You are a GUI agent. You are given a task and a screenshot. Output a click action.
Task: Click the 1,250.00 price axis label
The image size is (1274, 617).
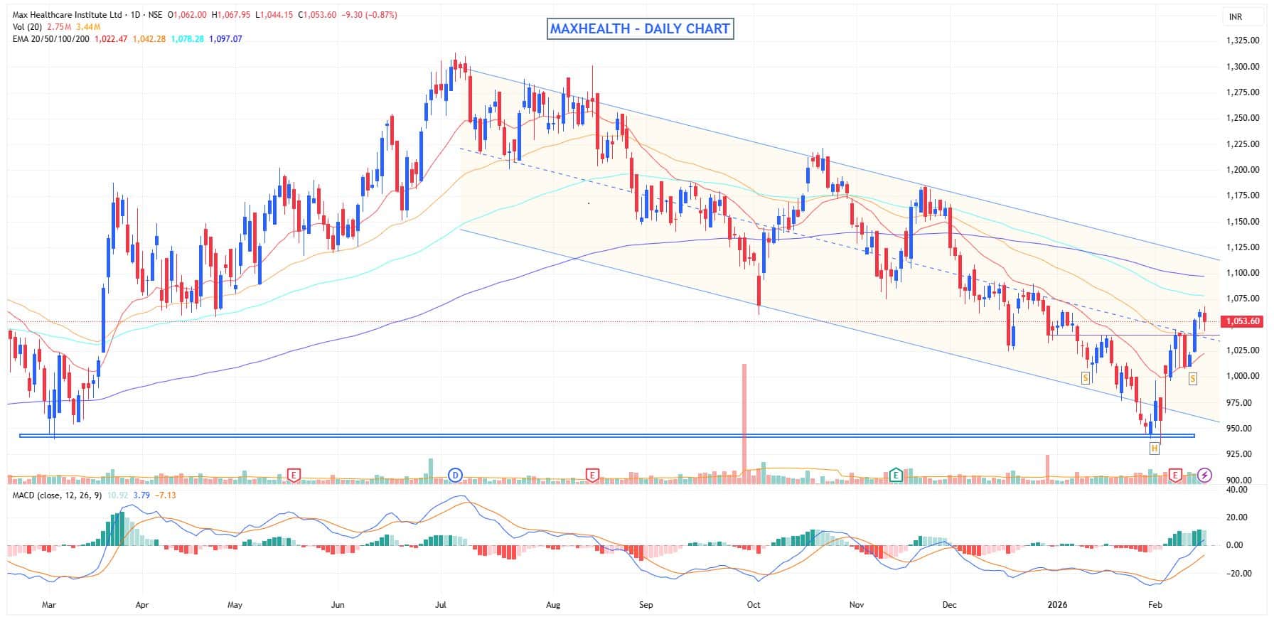(1243, 118)
